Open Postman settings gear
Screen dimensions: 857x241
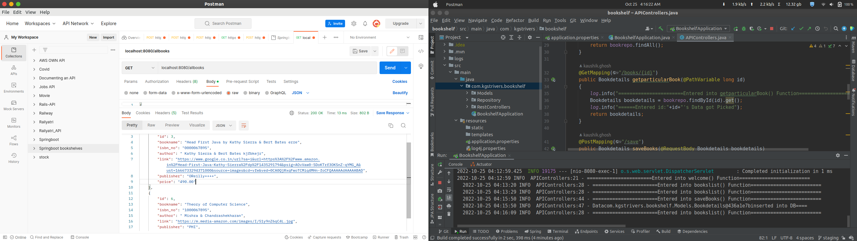click(354, 24)
